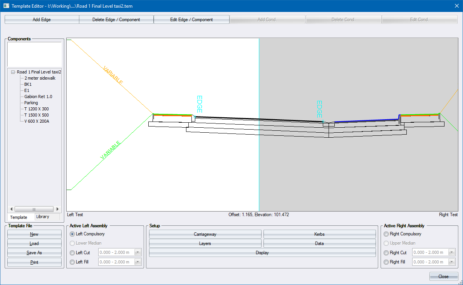Viewport: 463px width, 285px height.
Task: Open Edit Edge / Component
Action: pos(191,20)
